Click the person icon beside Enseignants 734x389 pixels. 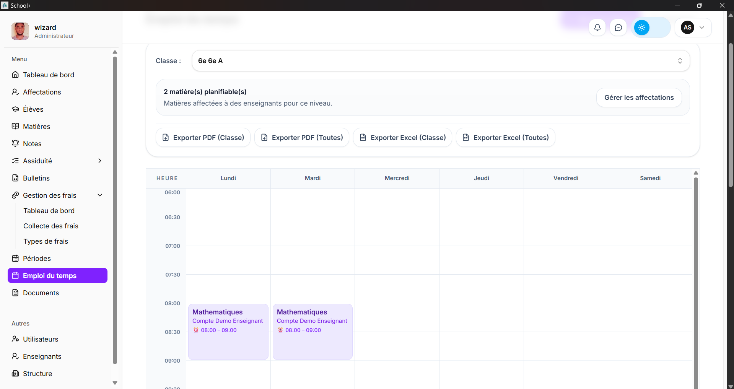(x=15, y=356)
